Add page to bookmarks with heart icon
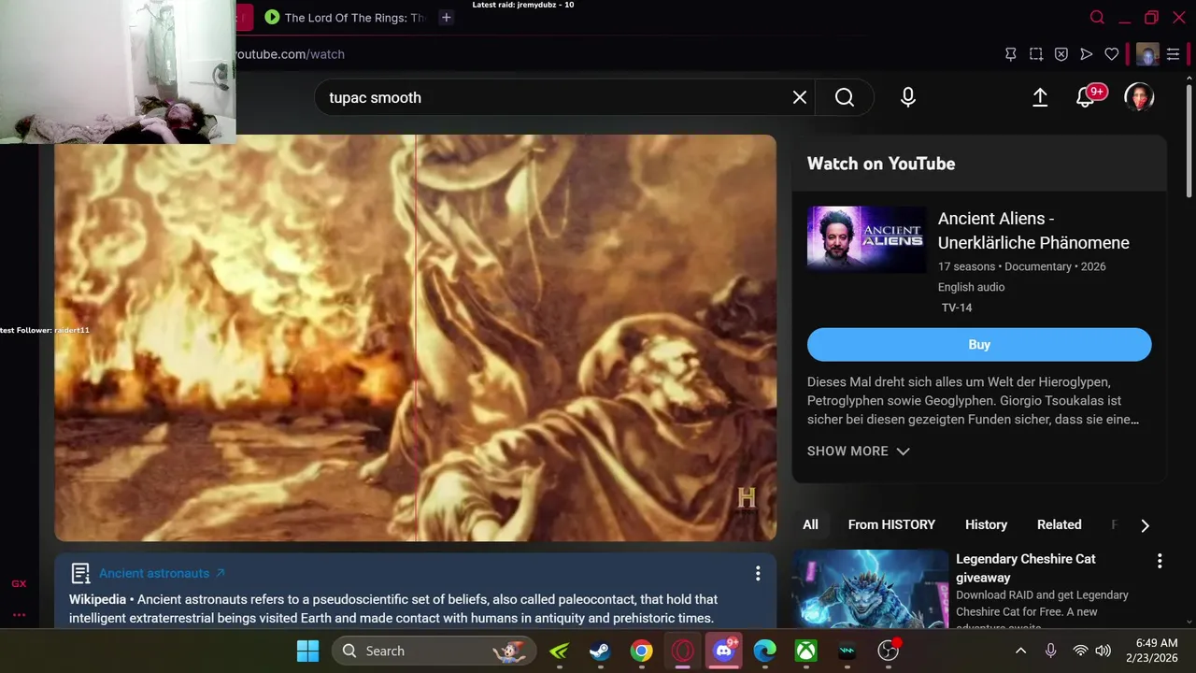This screenshot has width=1196, height=673. tap(1112, 54)
